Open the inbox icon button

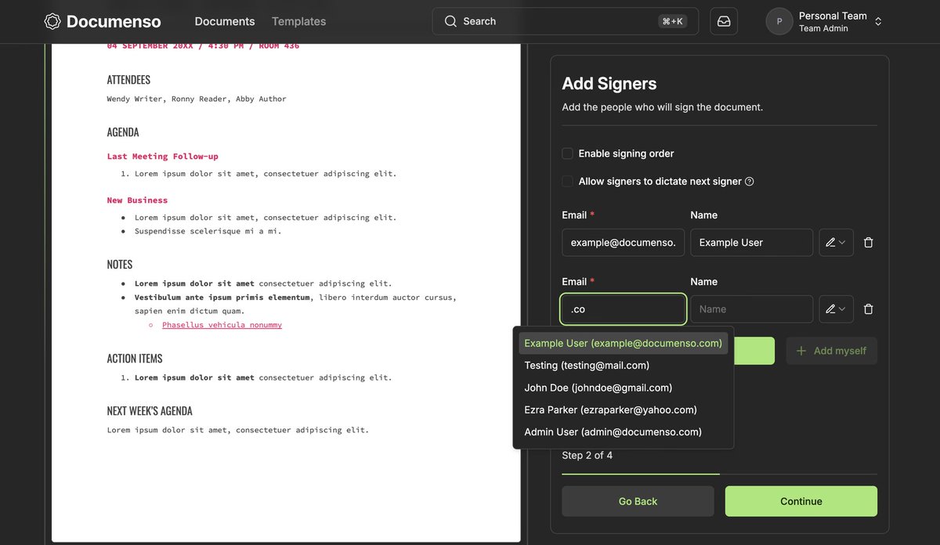[x=724, y=21]
